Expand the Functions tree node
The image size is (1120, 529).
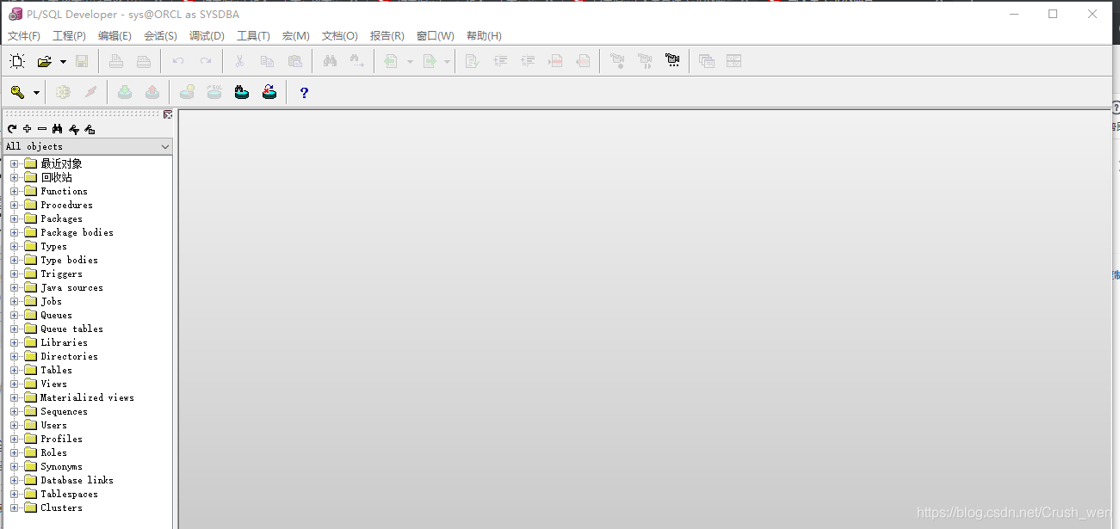tap(14, 191)
